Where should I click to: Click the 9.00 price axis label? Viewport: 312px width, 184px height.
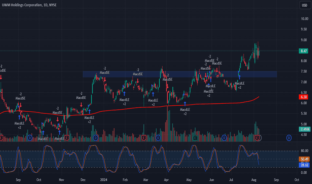coord(304,40)
